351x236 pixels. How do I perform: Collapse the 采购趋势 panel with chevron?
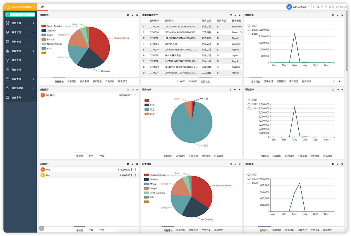337,90
